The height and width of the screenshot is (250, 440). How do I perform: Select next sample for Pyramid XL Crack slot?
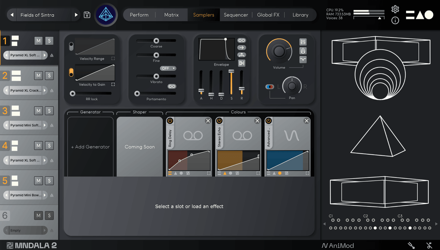45,90
